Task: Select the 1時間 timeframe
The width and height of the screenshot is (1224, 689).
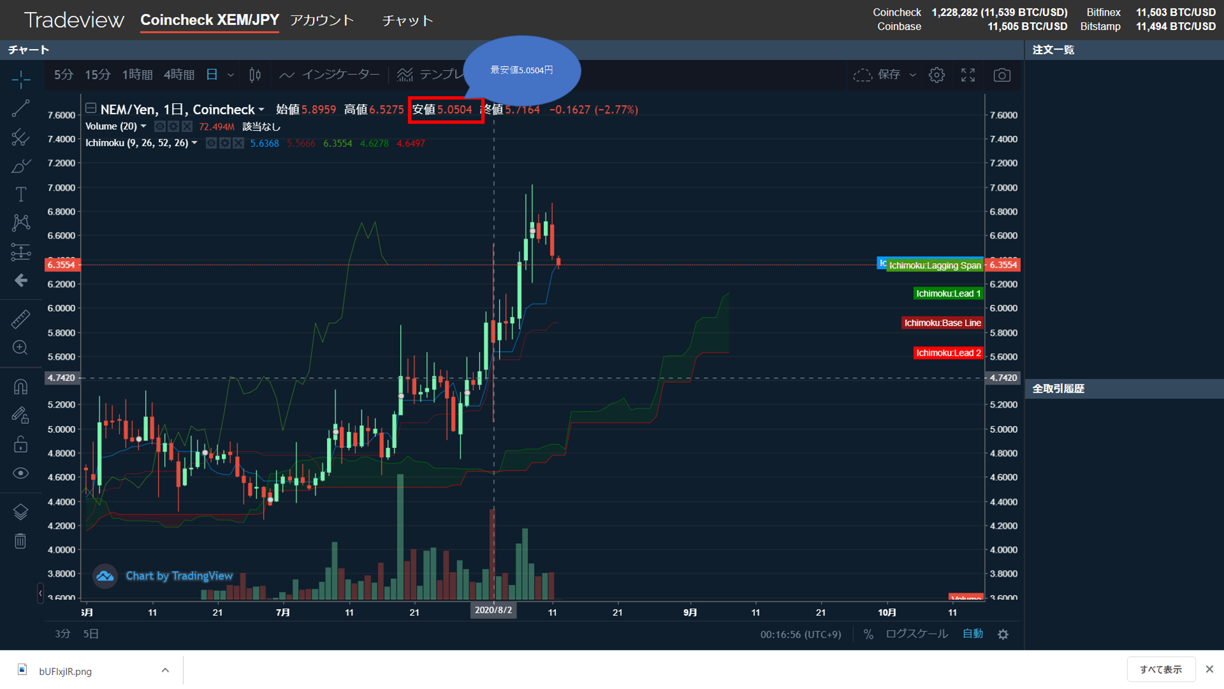Action: (x=137, y=75)
